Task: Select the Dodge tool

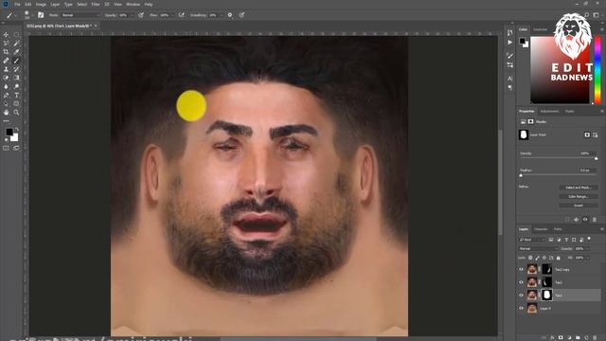Action: 16,86
